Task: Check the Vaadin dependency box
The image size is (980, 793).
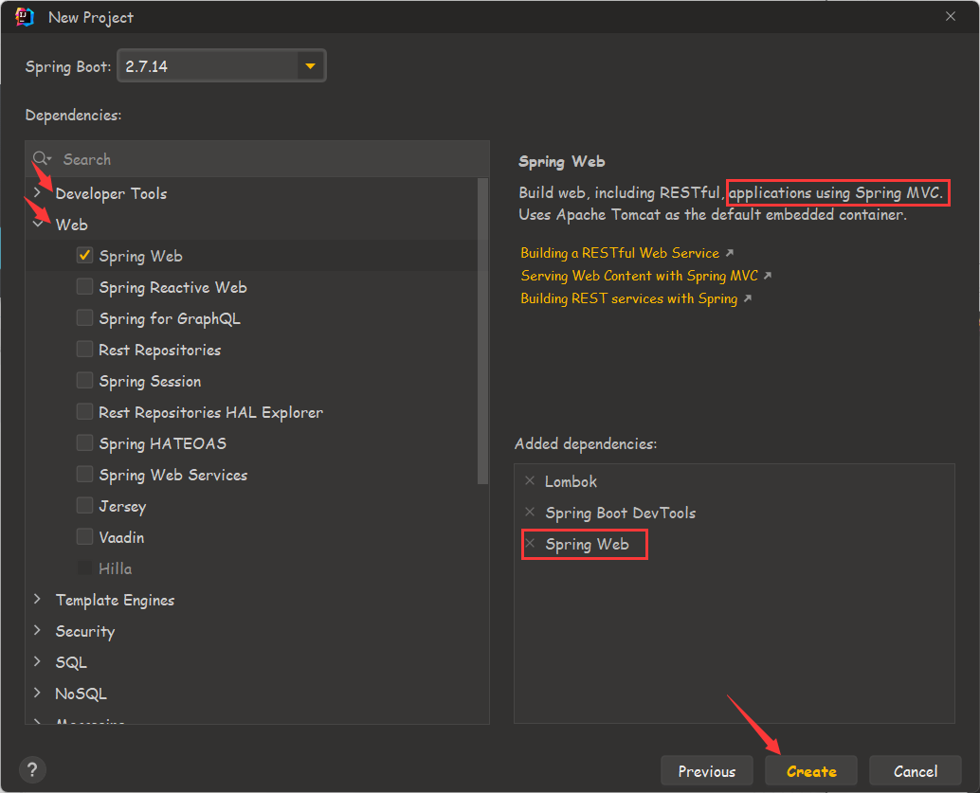Action: (84, 537)
